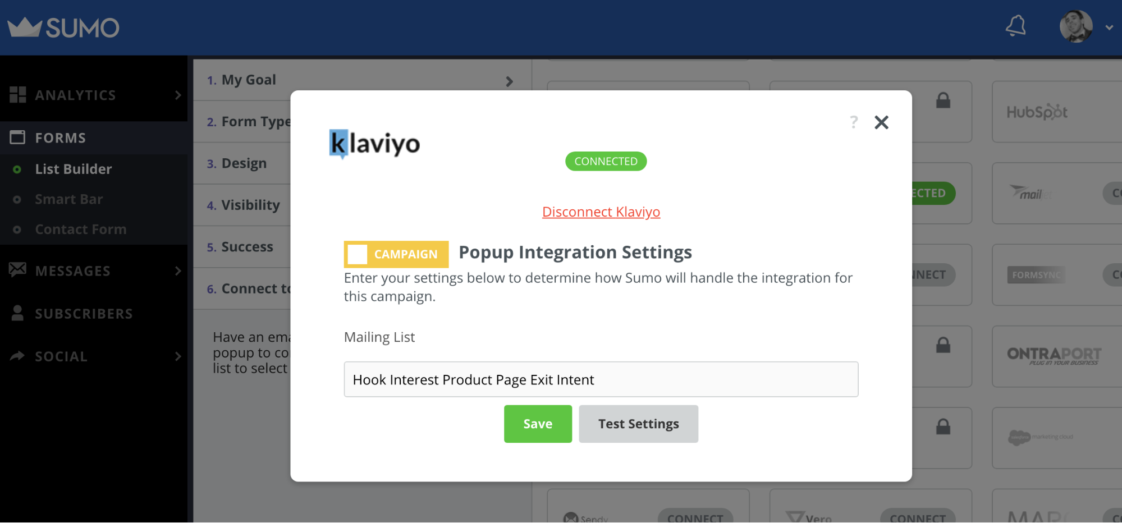This screenshot has width=1122, height=523.
Task: Open step 4 Visibility
Action: 243,205
